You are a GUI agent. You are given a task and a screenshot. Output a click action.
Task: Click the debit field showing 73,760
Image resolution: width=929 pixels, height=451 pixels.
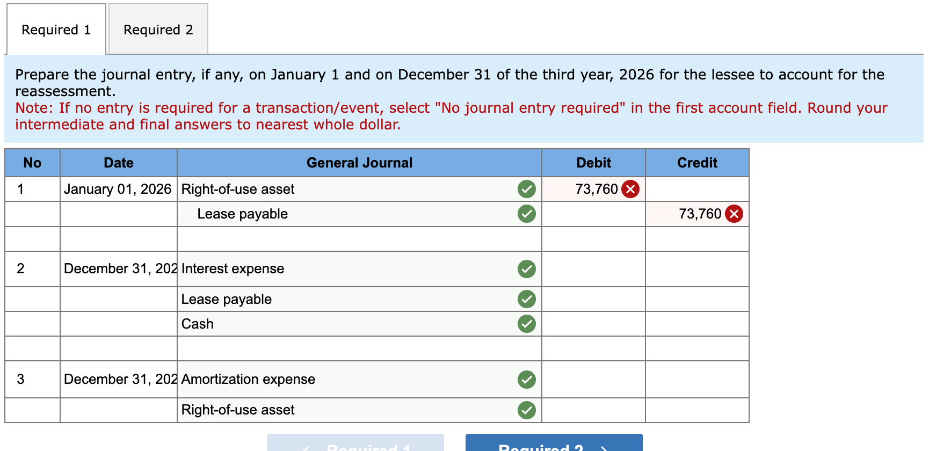tap(593, 189)
